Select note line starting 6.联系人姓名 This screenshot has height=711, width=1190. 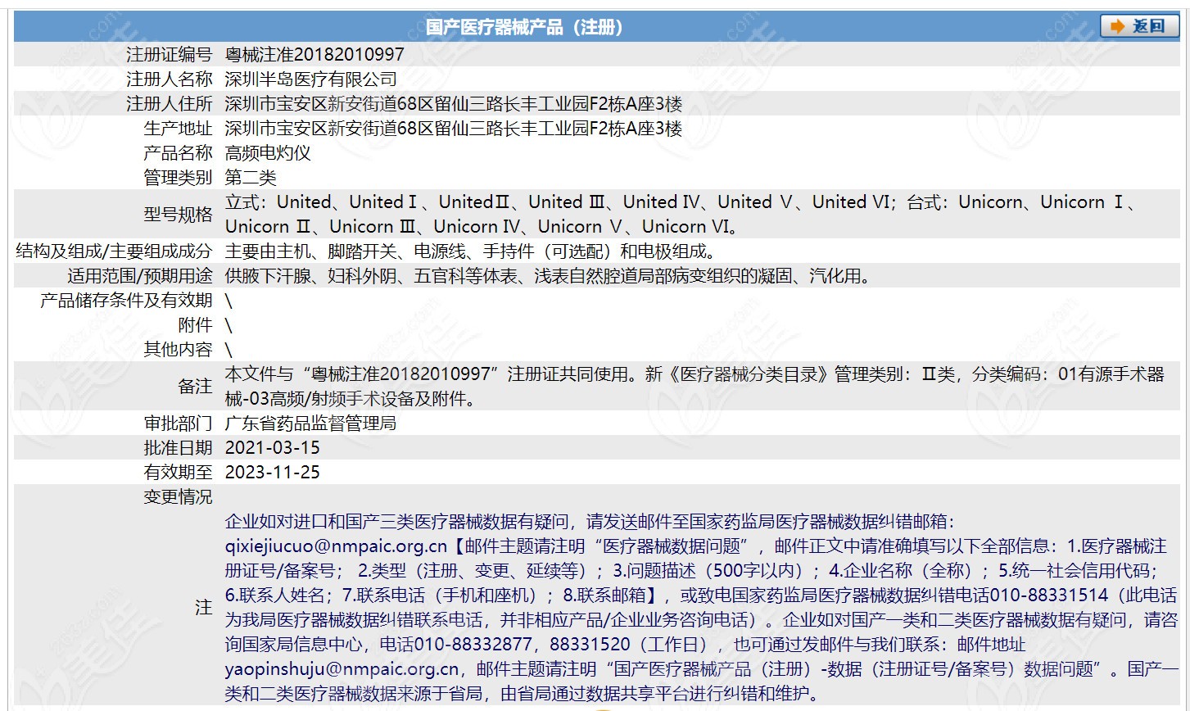701,595
